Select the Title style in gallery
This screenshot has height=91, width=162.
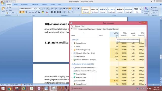click(137, 10)
